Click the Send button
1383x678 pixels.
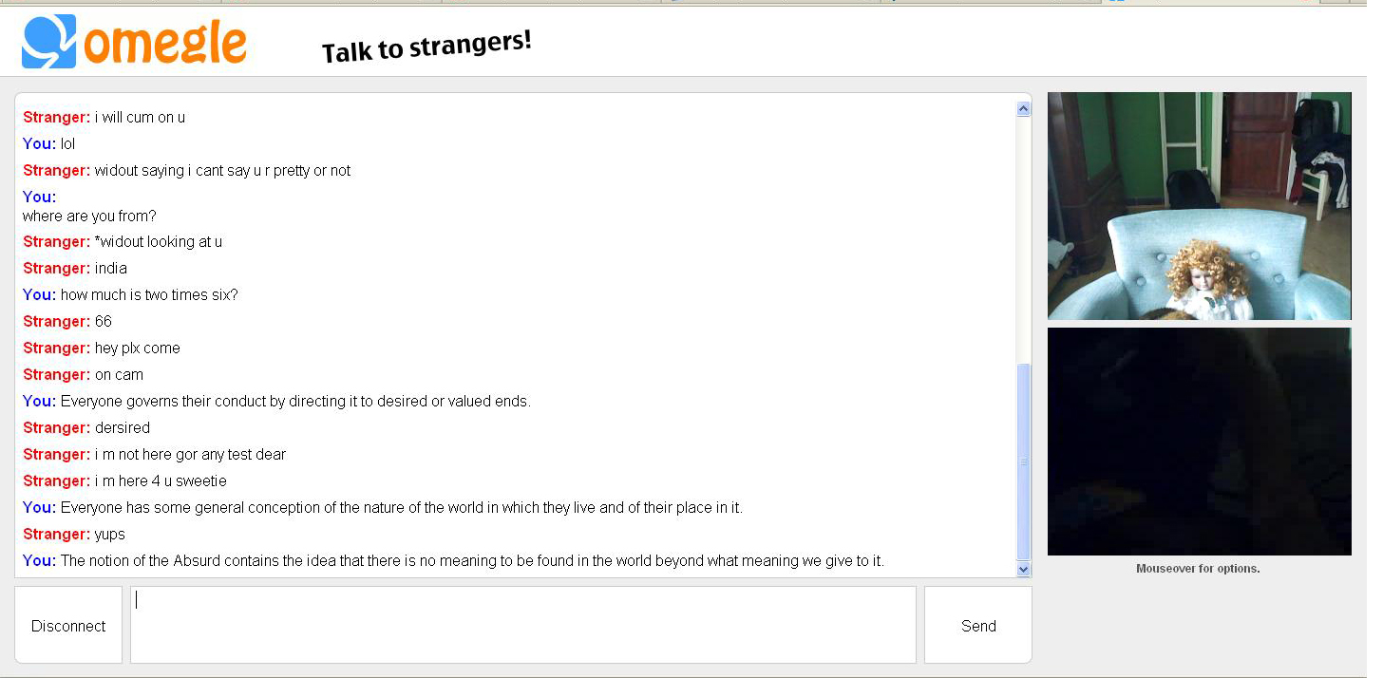[978, 625]
